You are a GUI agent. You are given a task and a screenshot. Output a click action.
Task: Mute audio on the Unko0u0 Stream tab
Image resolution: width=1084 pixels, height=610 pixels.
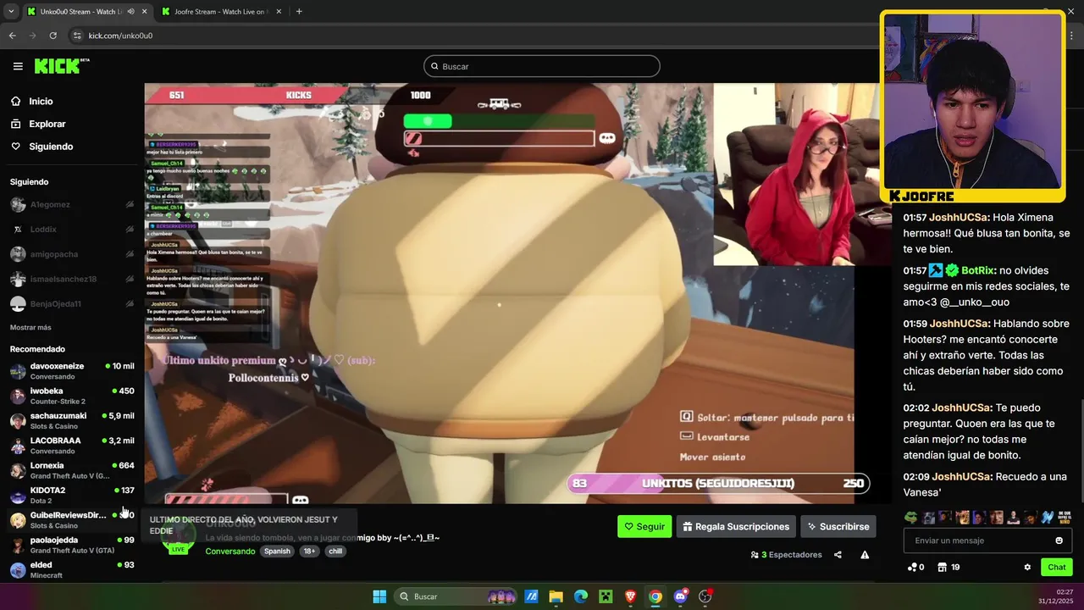[x=130, y=12]
